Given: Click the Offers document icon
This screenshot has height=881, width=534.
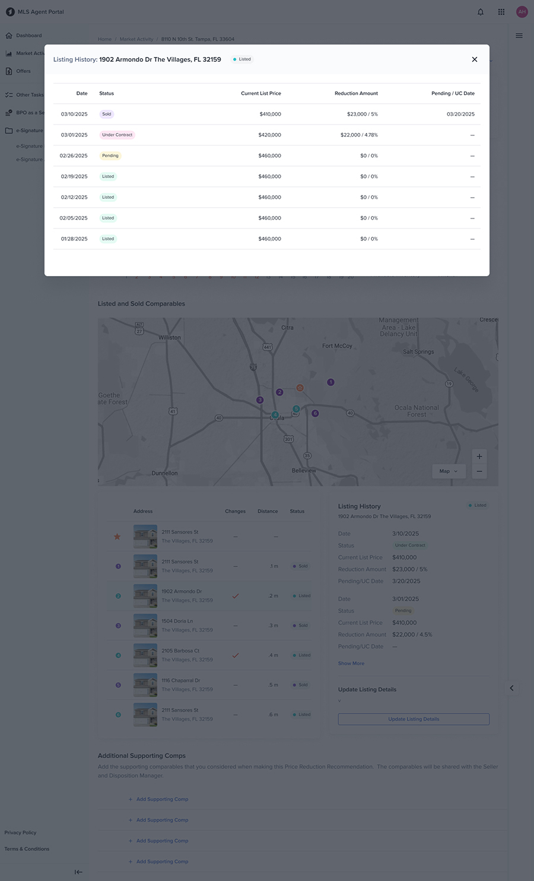Looking at the screenshot, I should point(9,71).
